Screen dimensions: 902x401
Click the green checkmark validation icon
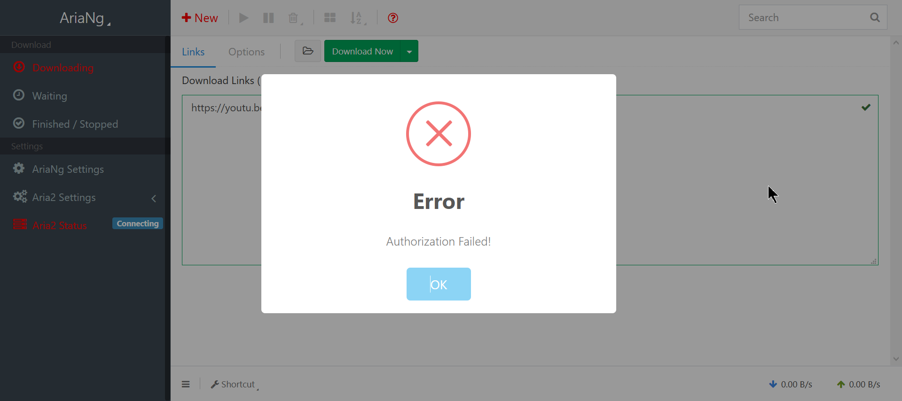coord(866,108)
